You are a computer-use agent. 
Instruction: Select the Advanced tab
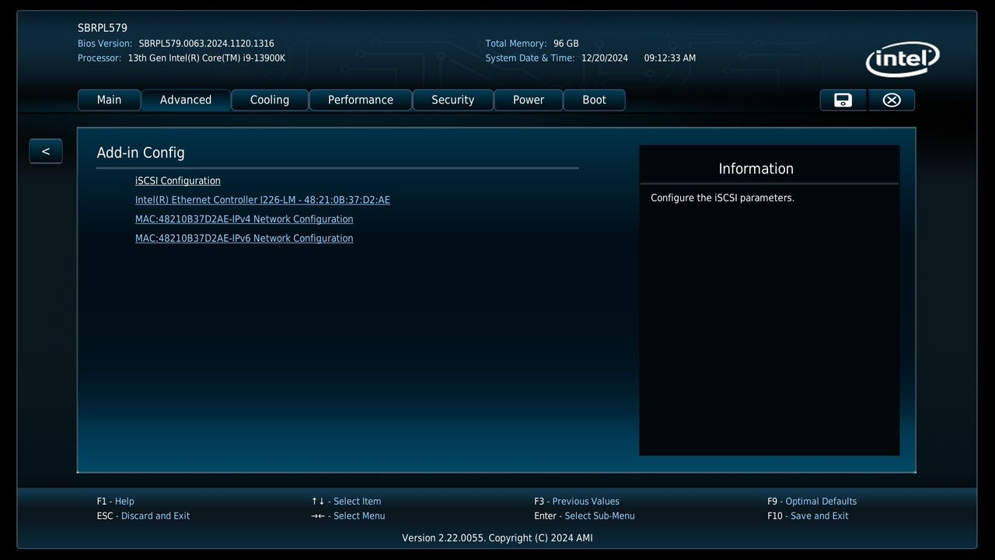click(186, 100)
